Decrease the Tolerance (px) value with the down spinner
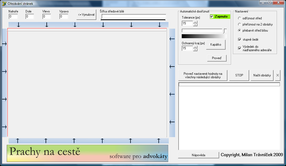 (x=195, y=25)
